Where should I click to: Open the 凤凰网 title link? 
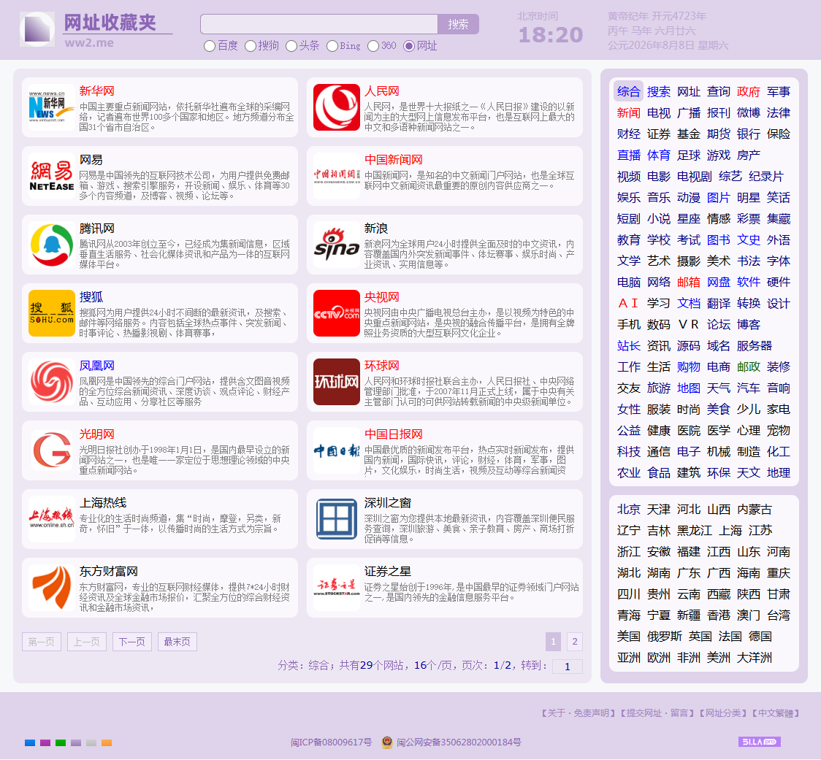coord(97,366)
